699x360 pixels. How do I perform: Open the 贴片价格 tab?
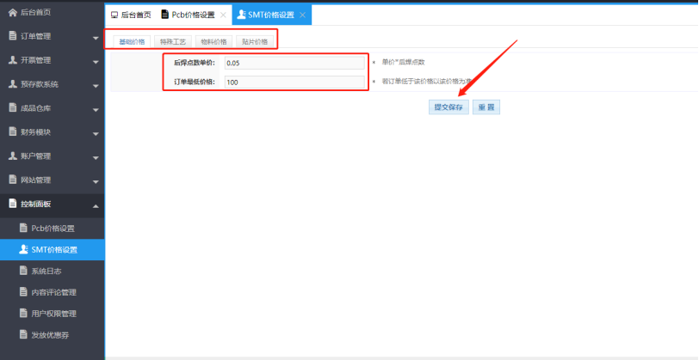pos(255,41)
